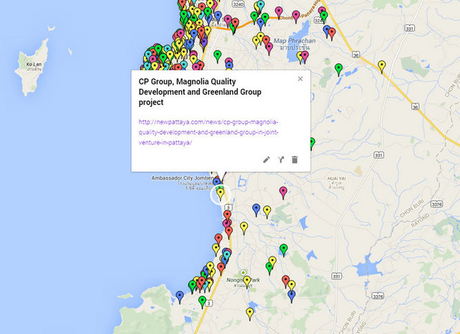Select the blue pin below red and yellow pins southeast
Screen dimensions: 460x334
(291, 296)
